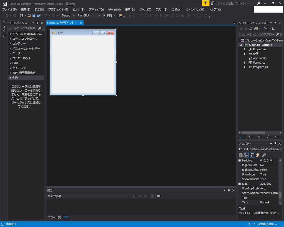Switch to the エラー一覧 tab

(x=54, y=217)
